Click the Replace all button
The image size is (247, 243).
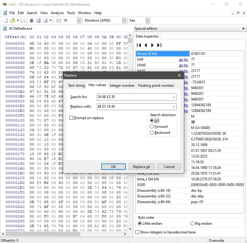pos(141,167)
